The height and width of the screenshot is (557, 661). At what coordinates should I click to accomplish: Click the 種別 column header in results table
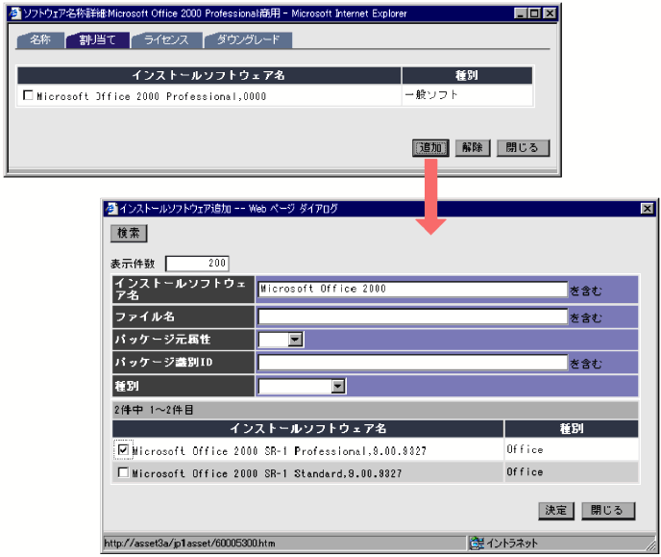coord(572,429)
